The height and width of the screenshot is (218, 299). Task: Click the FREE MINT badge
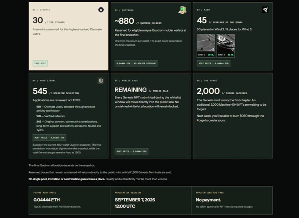tap(40, 63)
